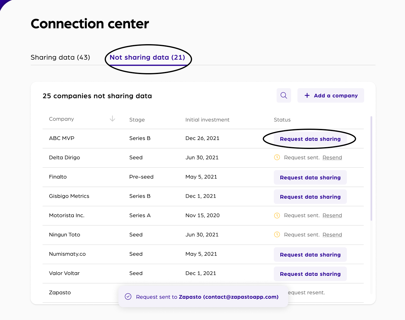This screenshot has width=405, height=320.
Task: Click the Company column sort arrow
Action: pyautogui.click(x=112, y=119)
